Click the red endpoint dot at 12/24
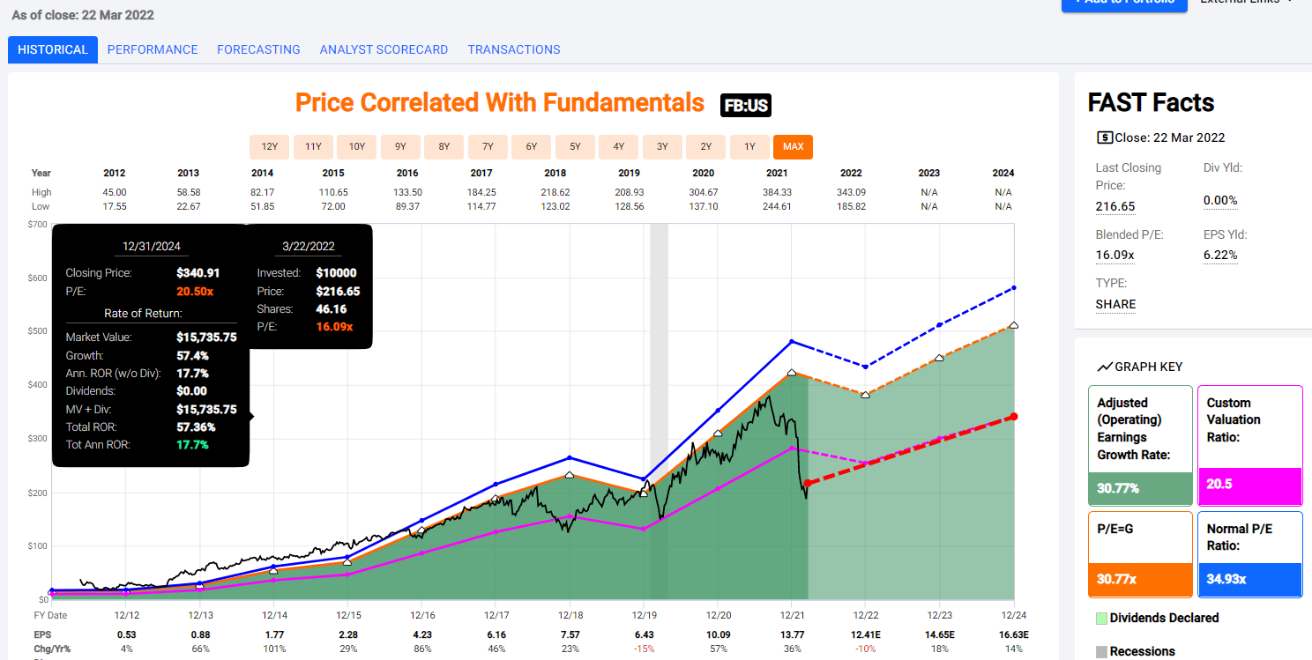Image resolution: width=1312 pixels, height=660 pixels. [x=1014, y=416]
